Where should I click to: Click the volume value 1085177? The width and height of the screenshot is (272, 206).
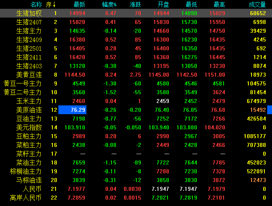255,137
